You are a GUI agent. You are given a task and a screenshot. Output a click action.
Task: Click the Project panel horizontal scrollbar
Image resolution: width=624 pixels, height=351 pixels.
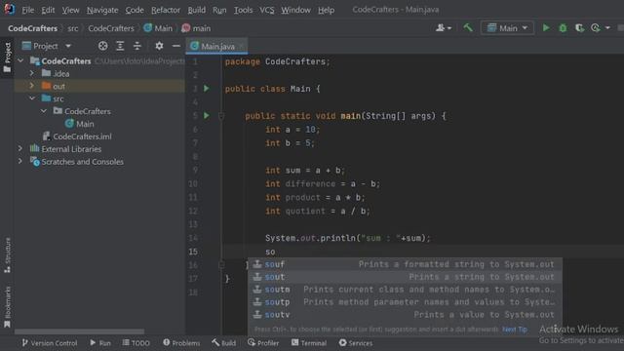coord(80,331)
